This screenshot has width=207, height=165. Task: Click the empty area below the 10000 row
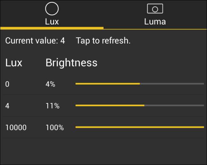(103, 151)
